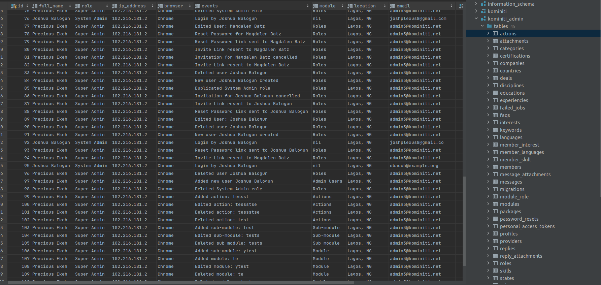Click sort arrows on the location column
The height and width of the screenshot is (285, 601).
click(x=385, y=6)
